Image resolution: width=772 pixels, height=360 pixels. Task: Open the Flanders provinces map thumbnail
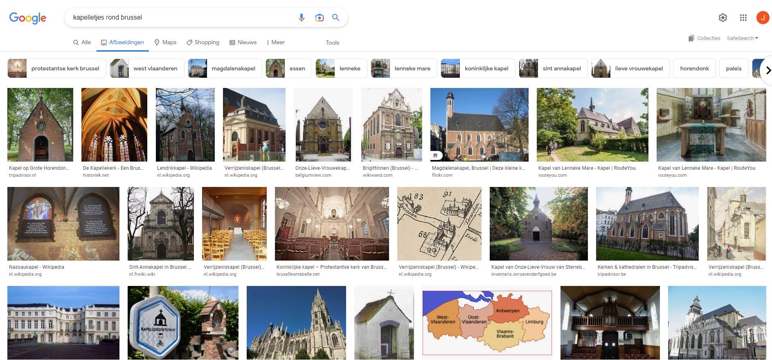pos(487,322)
